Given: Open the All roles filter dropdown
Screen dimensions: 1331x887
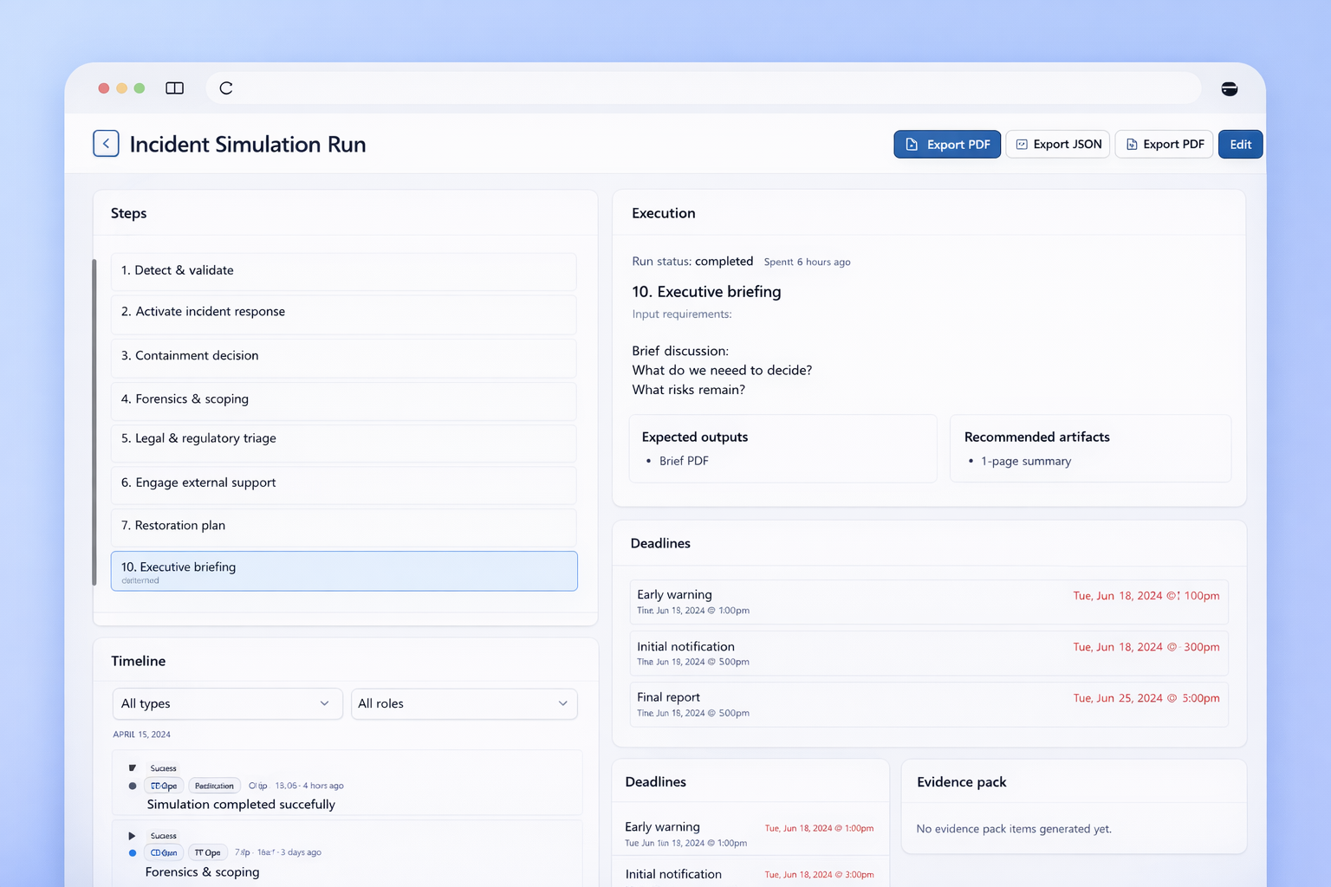Looking at the screenshot, I should [464, 703].
